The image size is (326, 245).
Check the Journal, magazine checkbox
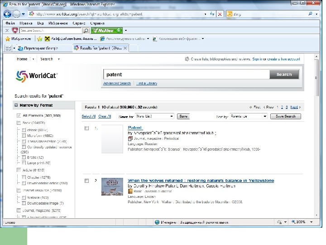(x=19, y=210)
